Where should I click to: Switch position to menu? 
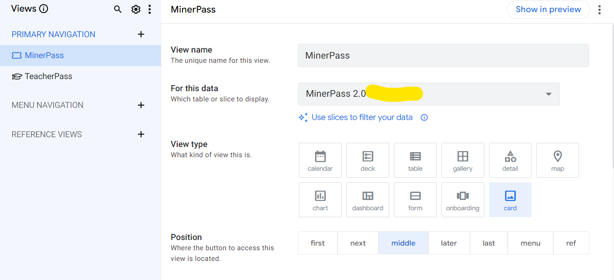coord(531,243)
